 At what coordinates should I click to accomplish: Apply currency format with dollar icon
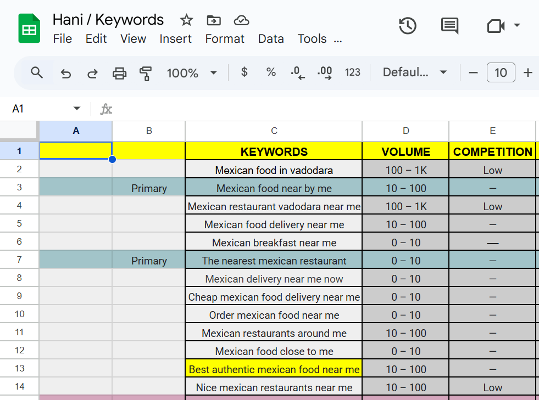pos(243,72)
